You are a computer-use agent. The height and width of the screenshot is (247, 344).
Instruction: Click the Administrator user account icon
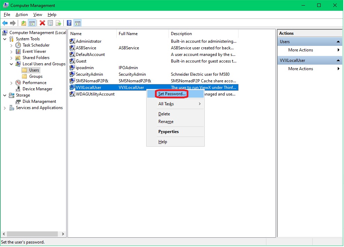(72, 41)
